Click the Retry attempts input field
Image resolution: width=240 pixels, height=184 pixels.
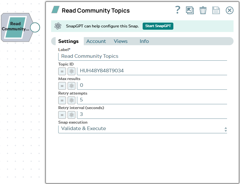tap(152, 100)
